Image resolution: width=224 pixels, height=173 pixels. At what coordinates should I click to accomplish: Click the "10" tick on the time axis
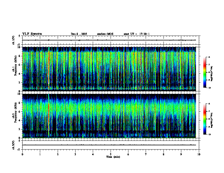[x=199, y=154]
